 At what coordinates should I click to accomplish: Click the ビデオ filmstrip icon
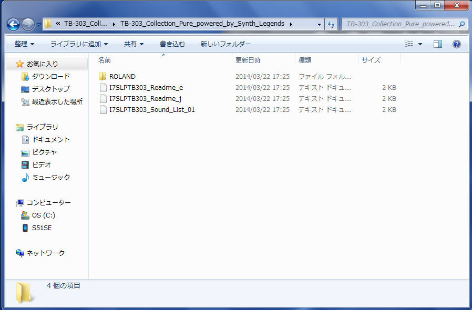[25, 165]
